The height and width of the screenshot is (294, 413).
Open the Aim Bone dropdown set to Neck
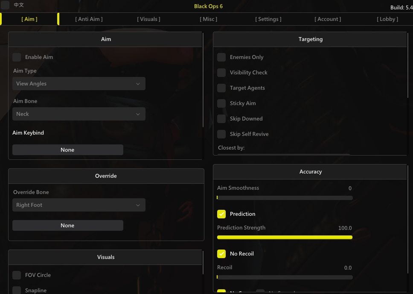point(79,114)
